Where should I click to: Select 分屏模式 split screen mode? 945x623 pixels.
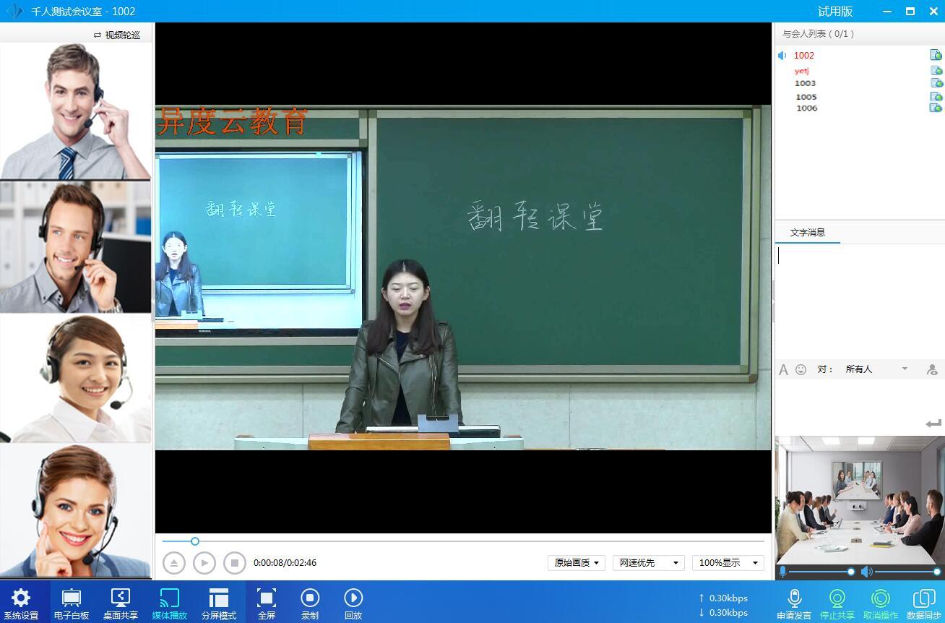[218, 603]
